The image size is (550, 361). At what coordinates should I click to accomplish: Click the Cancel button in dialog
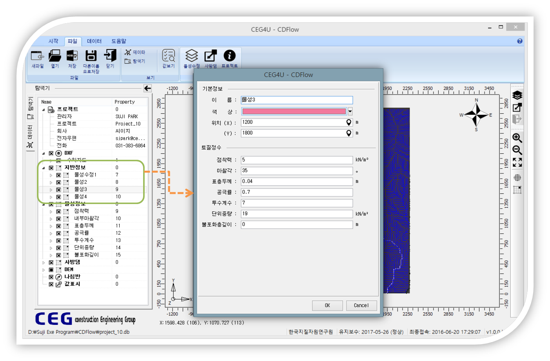coord(361,305)
